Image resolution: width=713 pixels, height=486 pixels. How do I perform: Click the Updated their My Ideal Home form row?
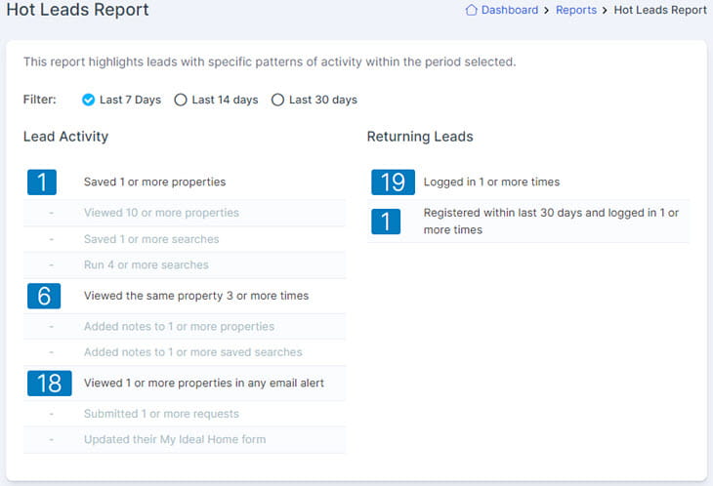tap(185, 440)
